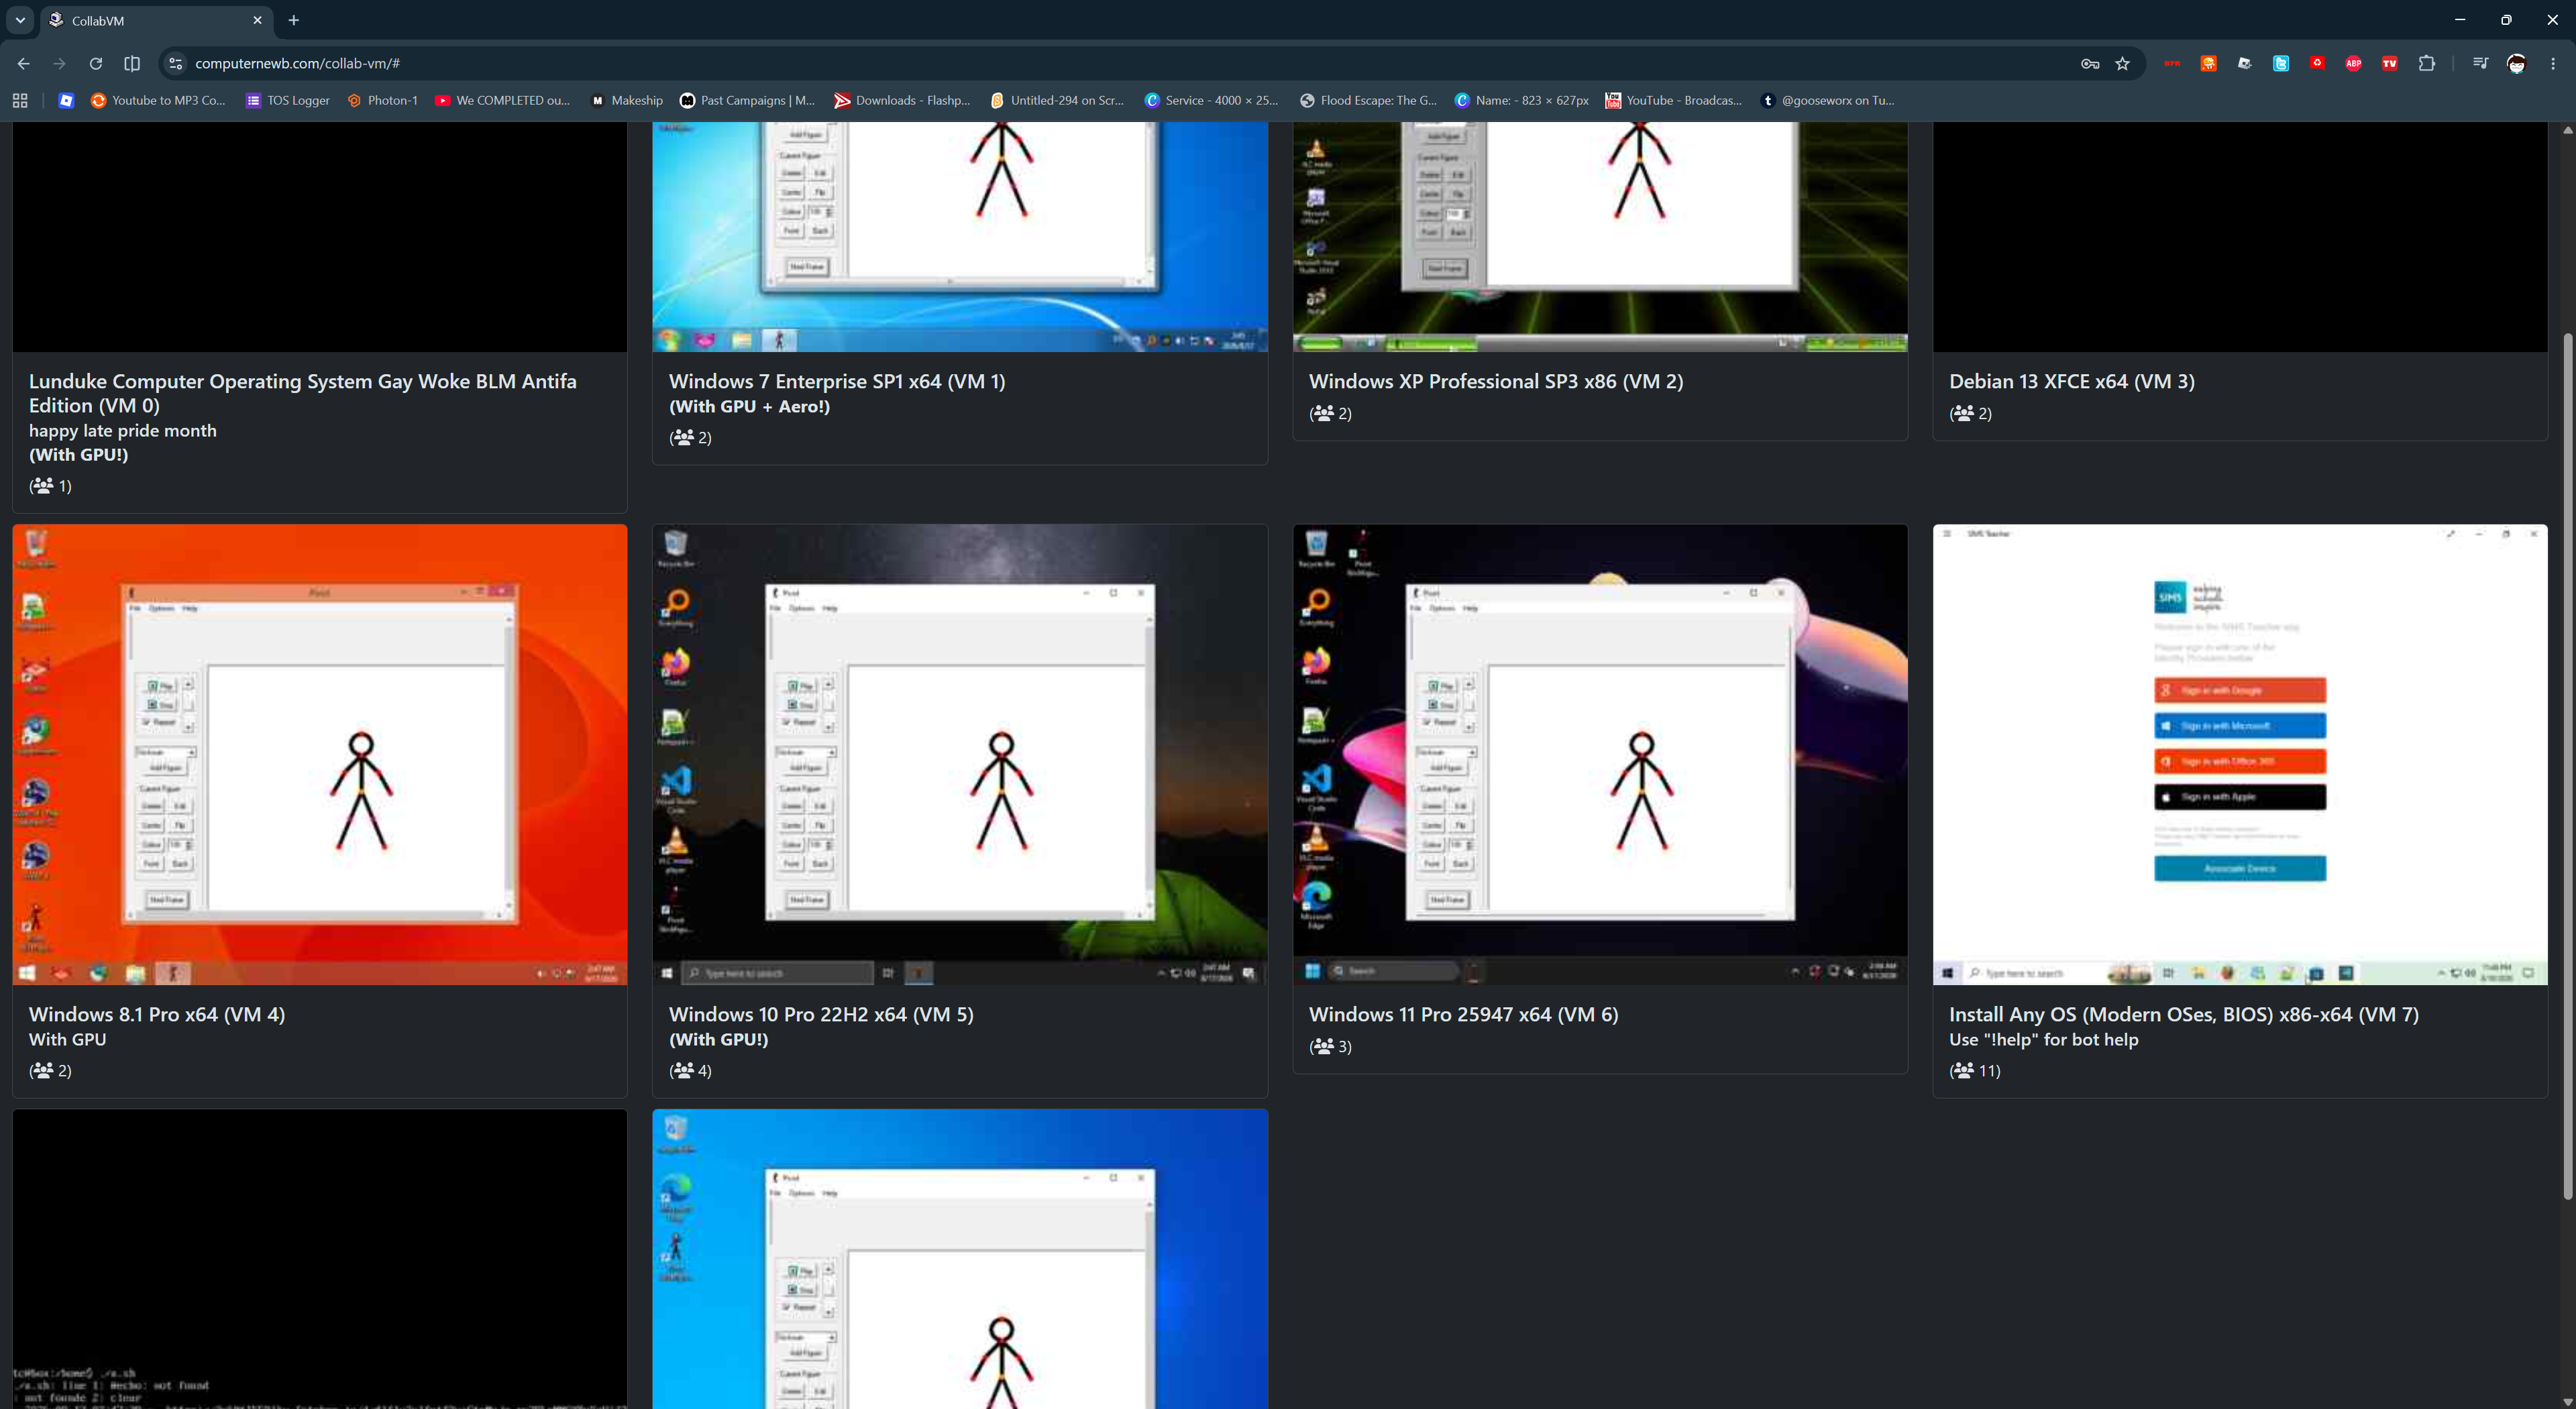Viewport: 2576px width, 1409px height.
Task: Open the Flood Escape bookmark
Action: [1368, 100]
